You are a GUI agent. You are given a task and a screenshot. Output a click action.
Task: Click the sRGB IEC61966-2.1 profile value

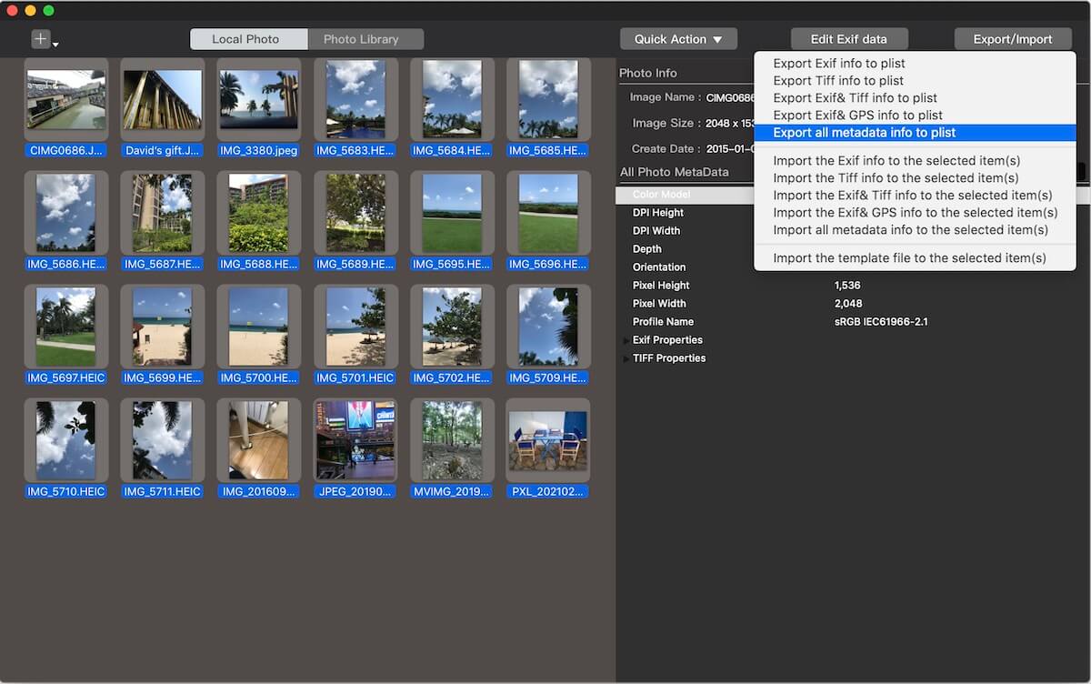[x=881, y=322]
